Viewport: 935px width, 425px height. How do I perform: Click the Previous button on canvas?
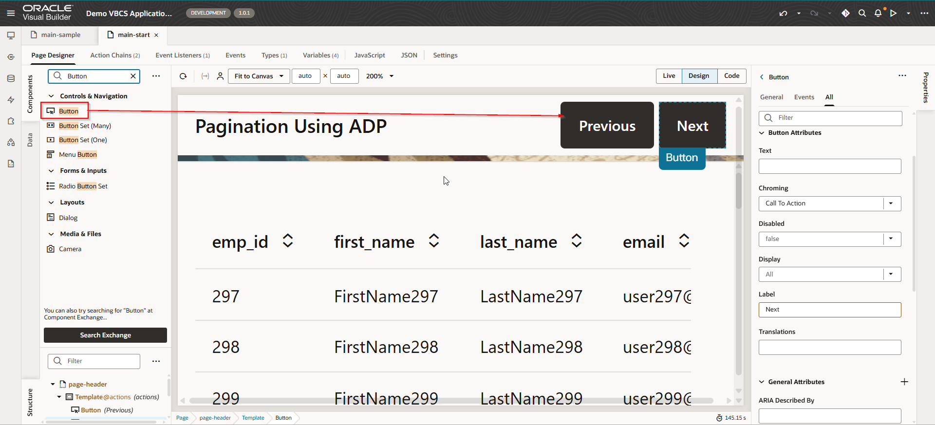click(x=607, y=126)
